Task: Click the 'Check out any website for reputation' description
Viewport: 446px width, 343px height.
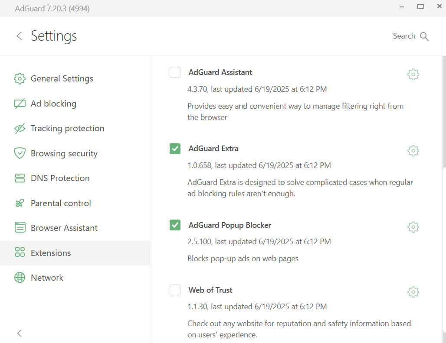Action: (299, 329)
